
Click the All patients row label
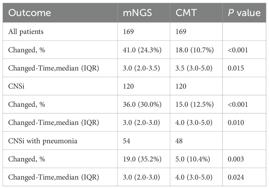(26, 32)
